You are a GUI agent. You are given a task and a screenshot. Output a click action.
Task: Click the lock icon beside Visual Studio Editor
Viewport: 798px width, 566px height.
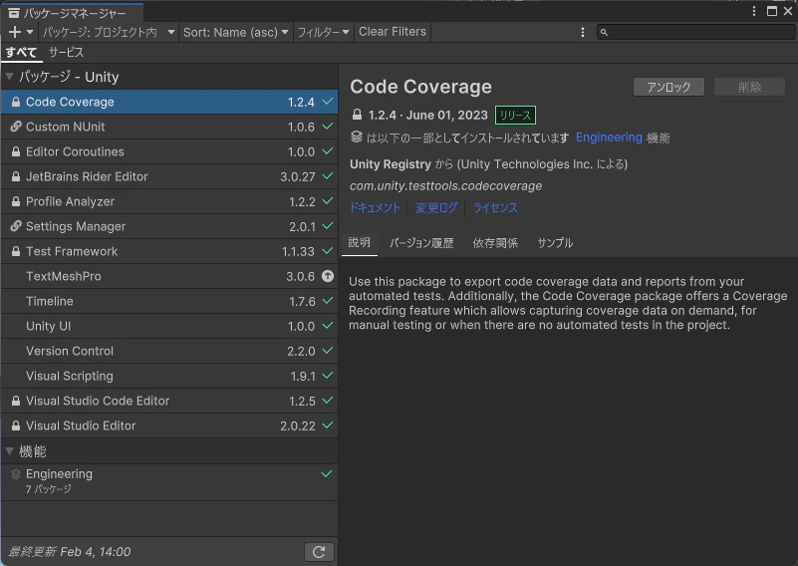click(16, 426)
